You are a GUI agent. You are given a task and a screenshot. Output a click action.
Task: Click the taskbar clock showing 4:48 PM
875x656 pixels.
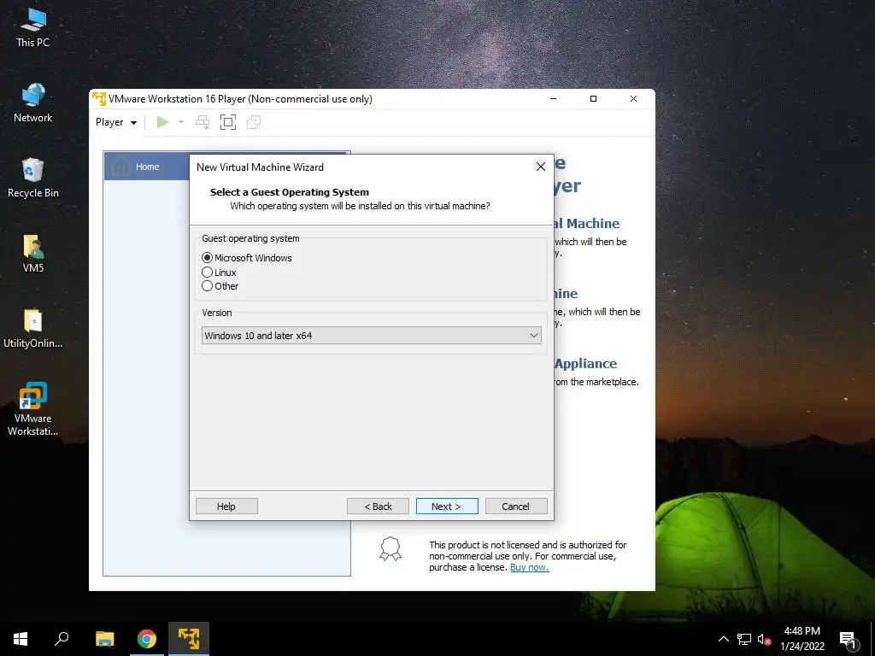click(x=802, y=639)
